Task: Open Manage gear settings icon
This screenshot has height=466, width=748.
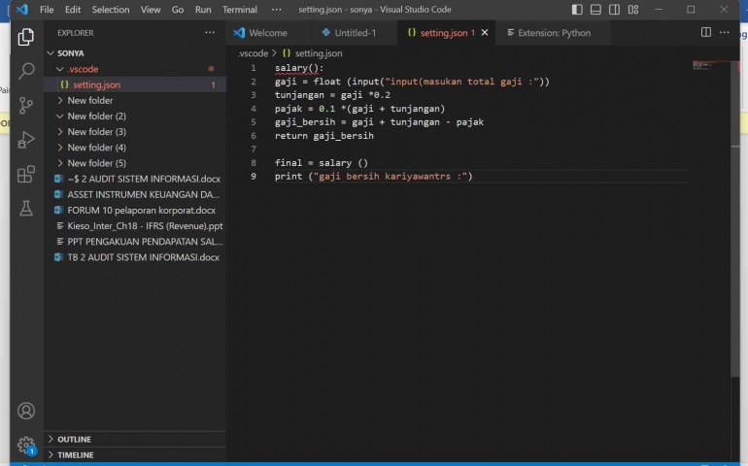Action: click(26, 445)
